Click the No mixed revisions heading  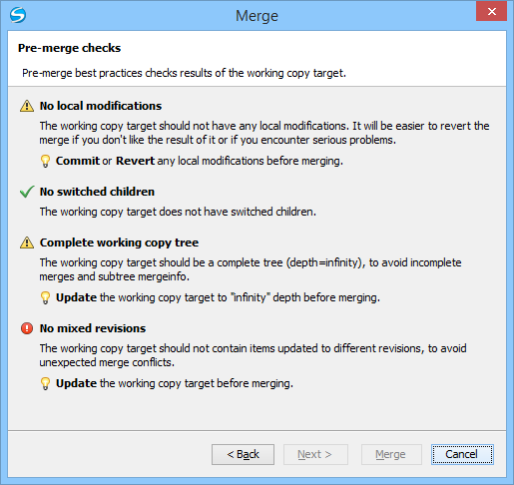[x=93, y=328]
